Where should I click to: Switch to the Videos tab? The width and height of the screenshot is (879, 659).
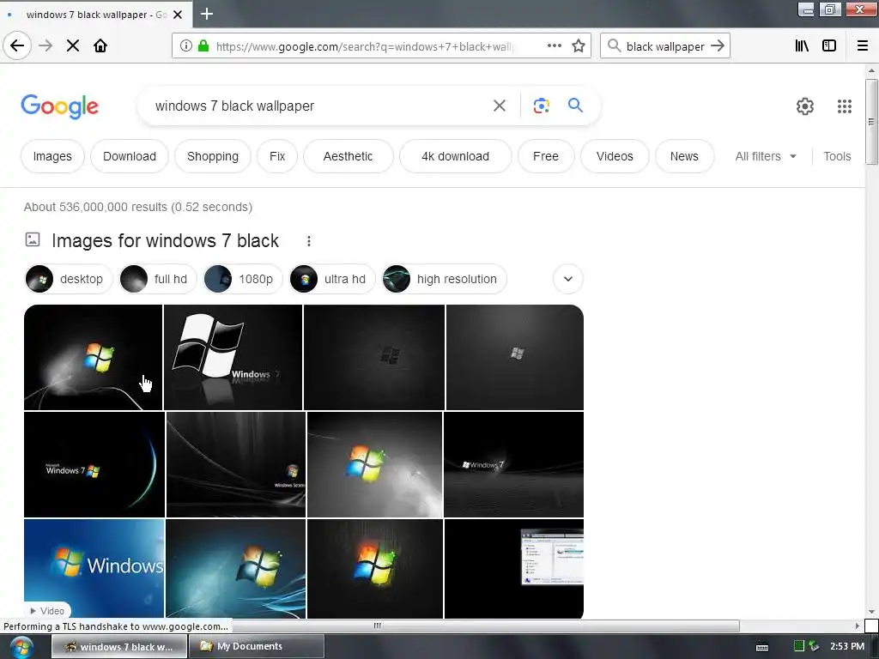pos(615,156)
